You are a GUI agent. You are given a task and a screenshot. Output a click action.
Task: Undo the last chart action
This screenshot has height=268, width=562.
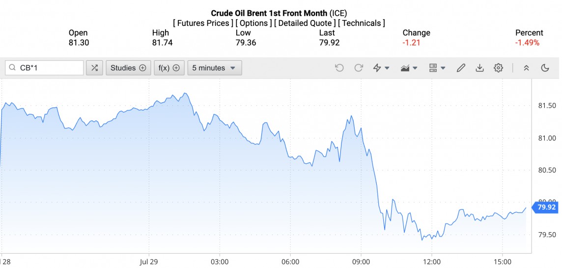339,68
